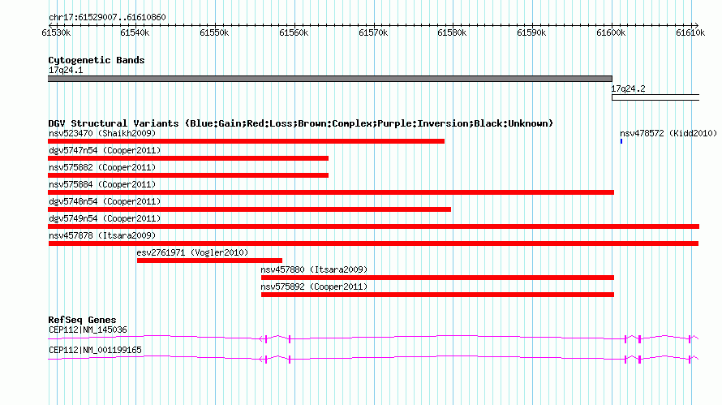The width and height of the screenshot is (722, 405).
Task: Select the short red bar under esv2761971
Action: (209, 261)
